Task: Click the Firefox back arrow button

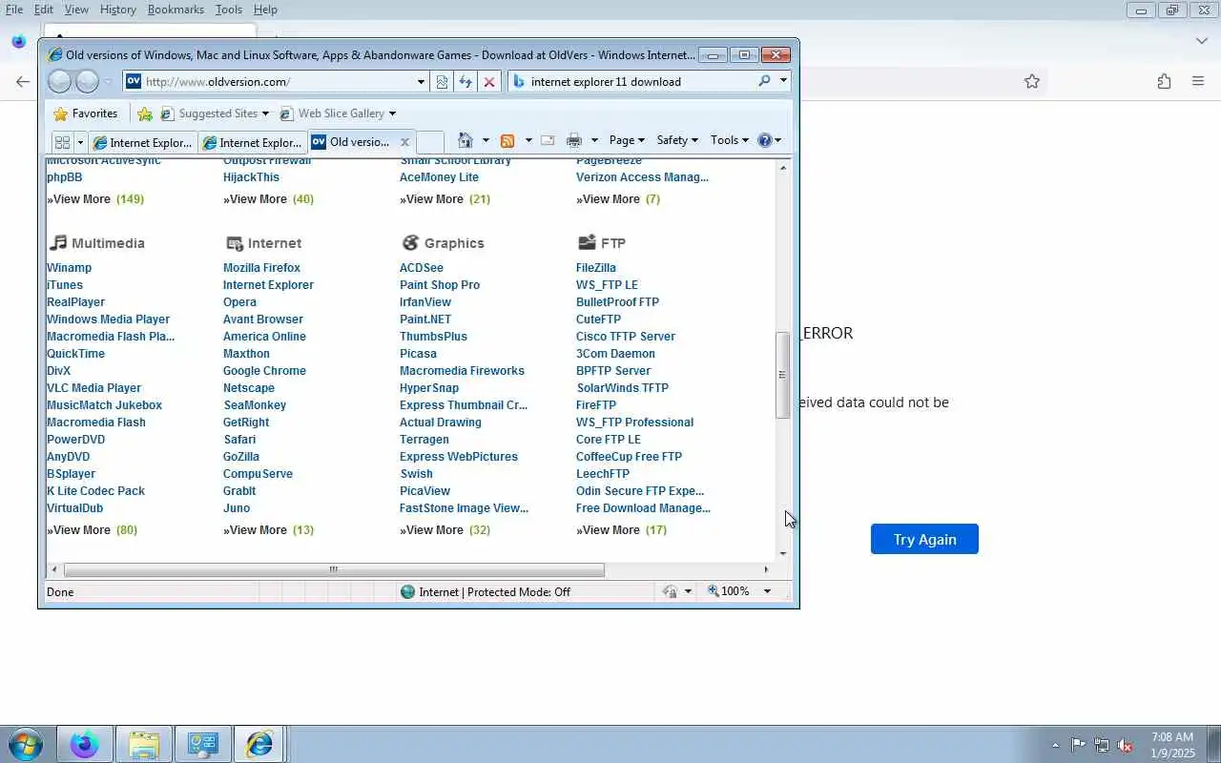Action: coord(23,82)
